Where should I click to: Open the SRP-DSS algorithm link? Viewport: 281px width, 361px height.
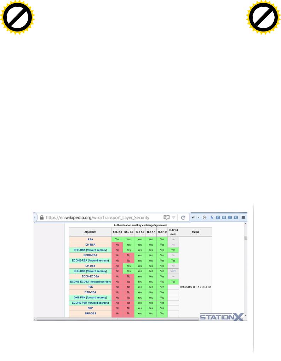coord(90,314)
